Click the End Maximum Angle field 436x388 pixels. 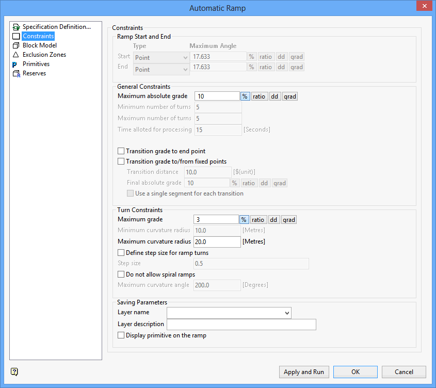pos(218,67)
